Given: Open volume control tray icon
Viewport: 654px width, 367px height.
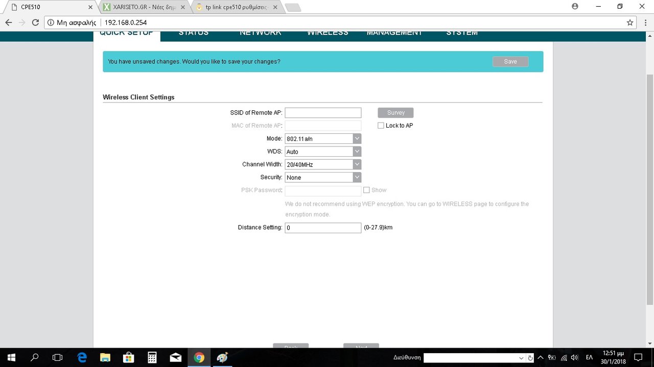Looking at the screenshot, I should point(574,357).
